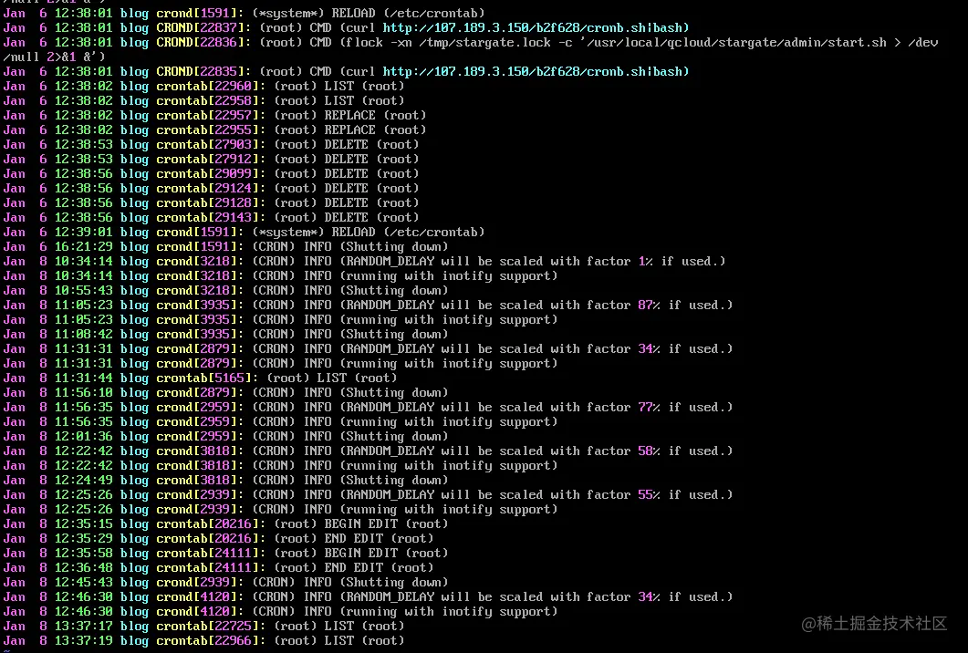Select the 55% RANDOM_DELAY factor value

650,495
